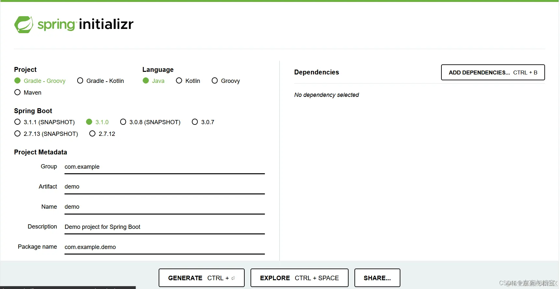This screenshot has height=289, width=560.
Task: Click the Spring Boot section heading
Action: pos(33,111)
